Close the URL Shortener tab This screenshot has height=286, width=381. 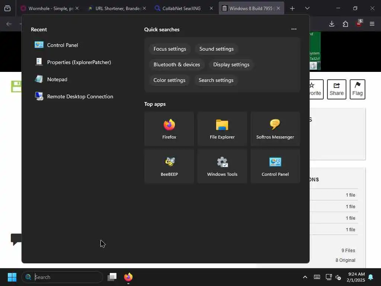tap(144, 8)
